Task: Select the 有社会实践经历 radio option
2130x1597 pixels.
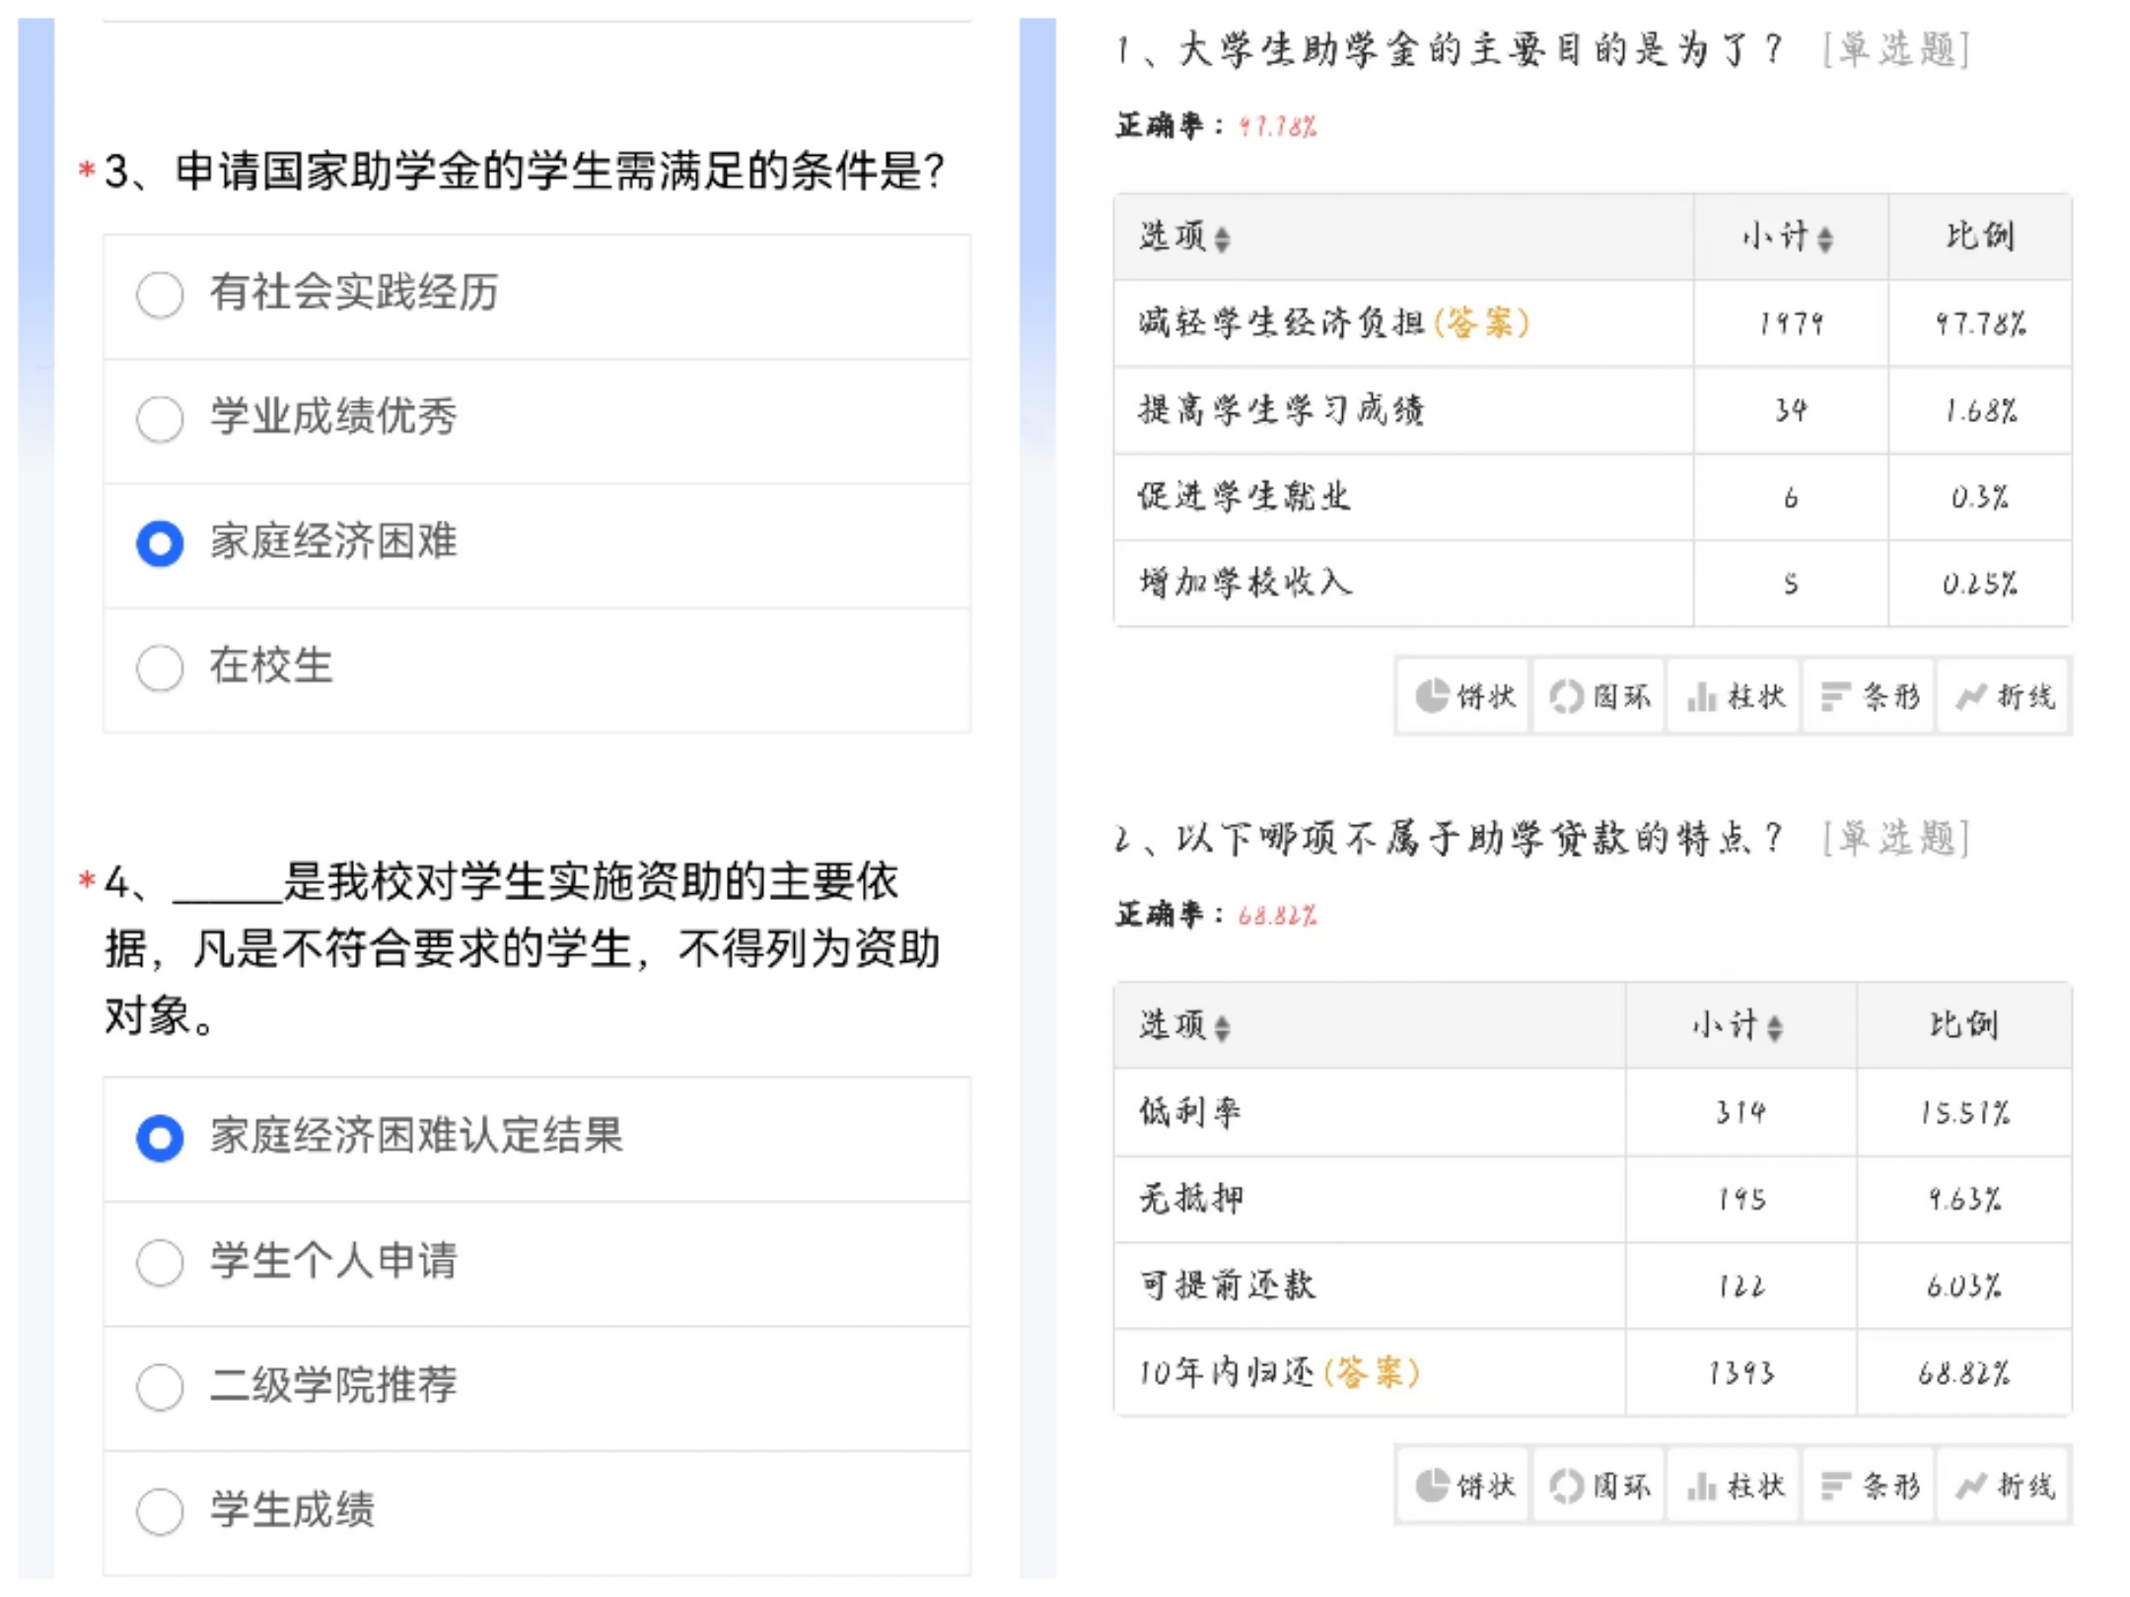Action: pyautogui.click(x=160, y=294)
